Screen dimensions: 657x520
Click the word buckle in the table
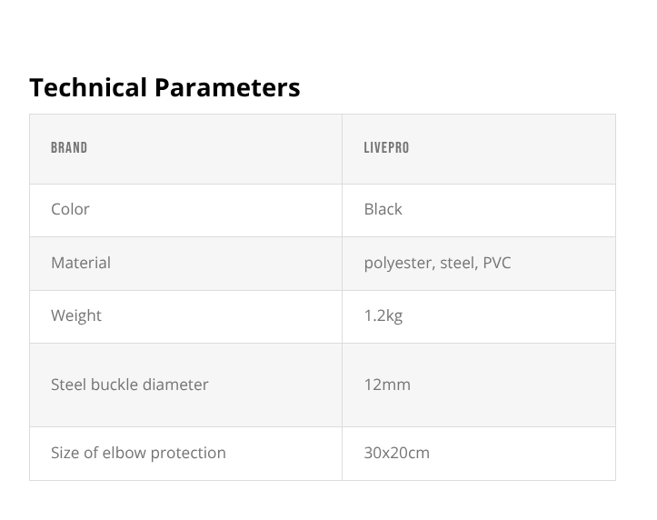coord(114,385)
